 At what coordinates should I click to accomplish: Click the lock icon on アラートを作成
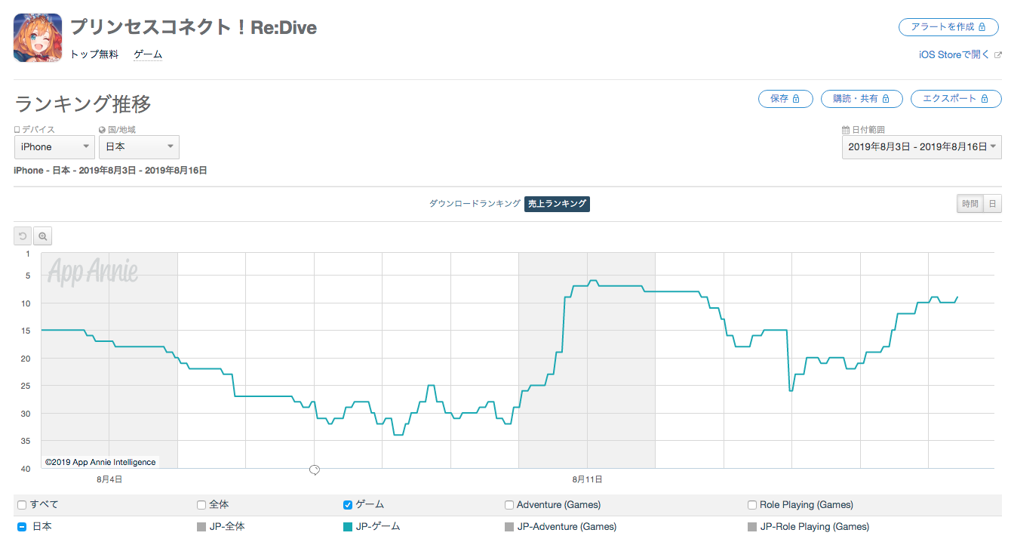(982, 26)
